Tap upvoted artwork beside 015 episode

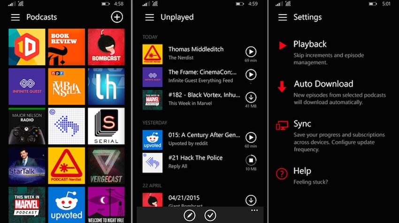153,140
